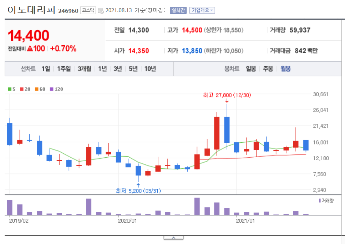Switch to 주봉 weekly candle chart
Viewport: 345px width, 244px height.
268,69
